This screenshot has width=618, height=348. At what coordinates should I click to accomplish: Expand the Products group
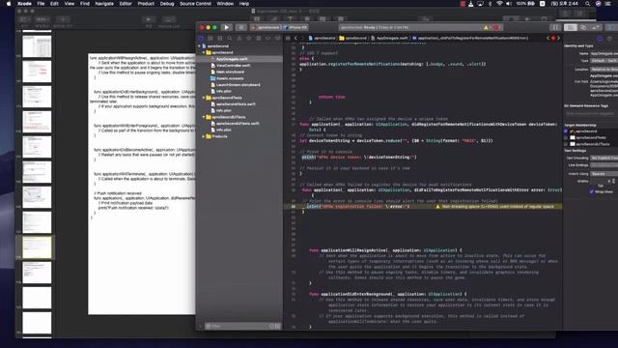[204, 136]
